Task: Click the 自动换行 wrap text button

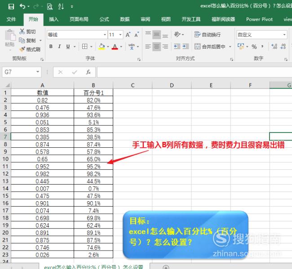Action: [x=208, y=35]
